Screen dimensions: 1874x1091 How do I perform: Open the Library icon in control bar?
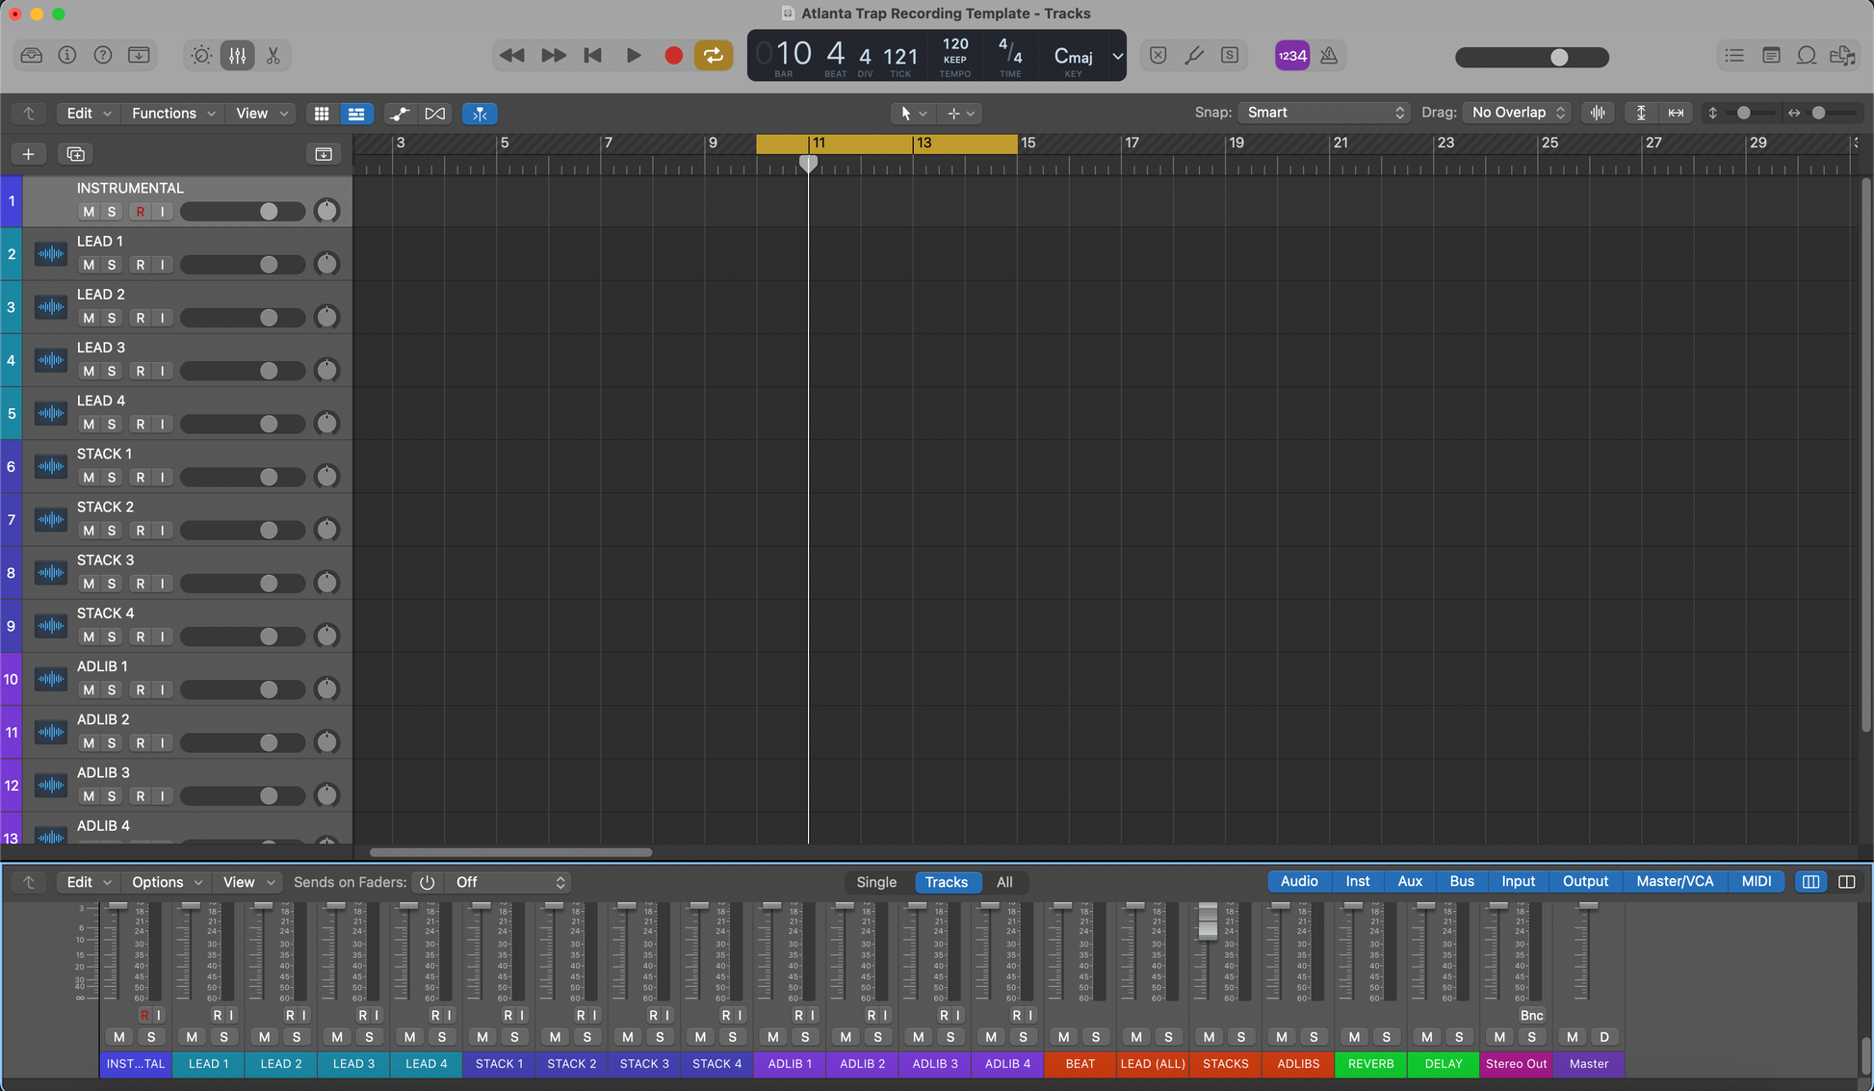(32, 56)
